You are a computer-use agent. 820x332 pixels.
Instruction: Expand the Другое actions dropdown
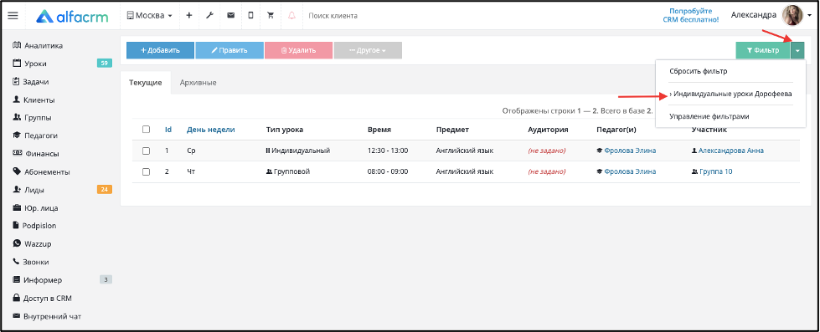pyautogui.click(x=368, y=51)
